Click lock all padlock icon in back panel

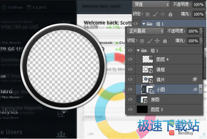(x=170, y=14)
